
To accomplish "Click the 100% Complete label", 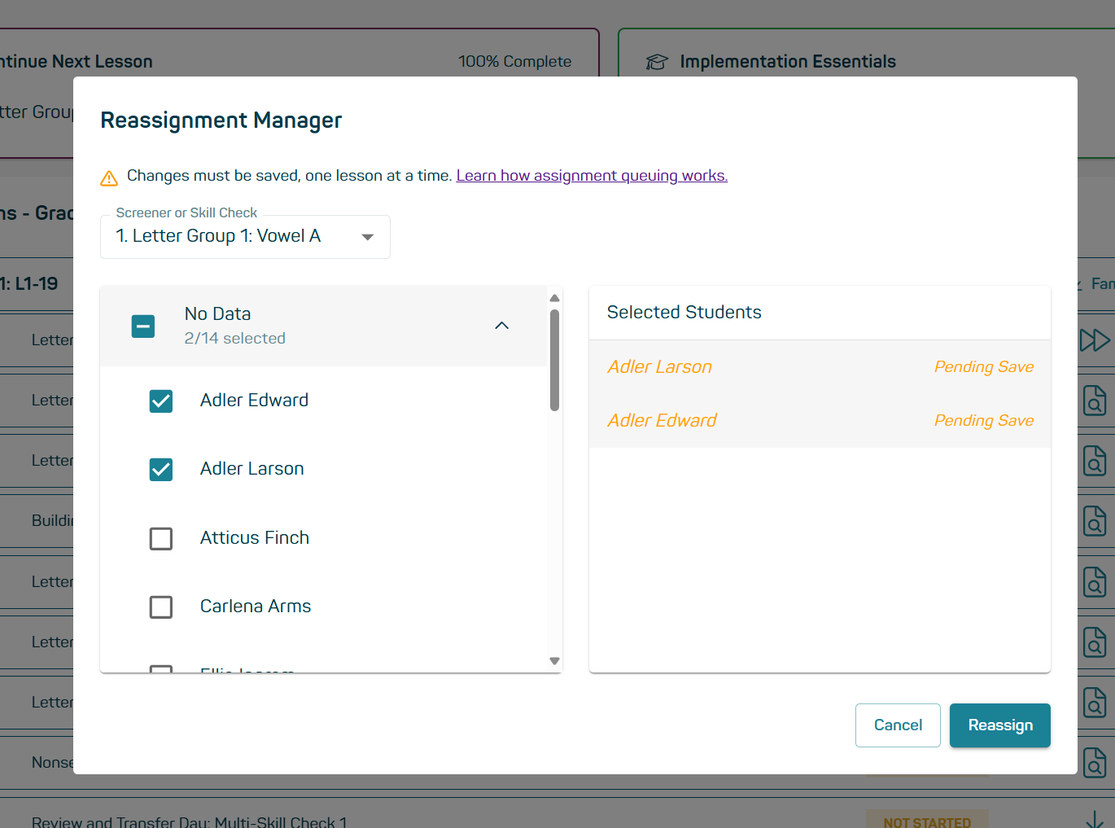I will (514, 62).
